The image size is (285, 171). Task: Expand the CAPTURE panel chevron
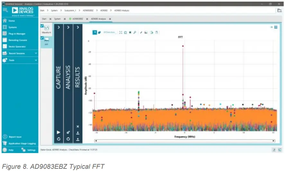pyautogui.click(x=59, y=27)
